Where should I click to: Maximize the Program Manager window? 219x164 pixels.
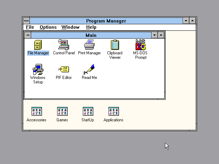point(192,21)
